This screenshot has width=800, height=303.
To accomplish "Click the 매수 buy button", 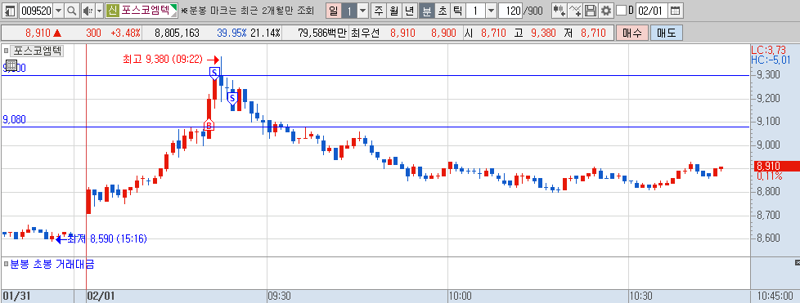I will [632, 33].
